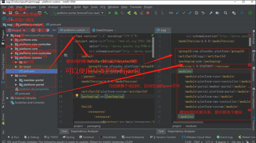Close the platform-custom editor tab
This screenshot has width=256, height=143.
tap(87, 30)
